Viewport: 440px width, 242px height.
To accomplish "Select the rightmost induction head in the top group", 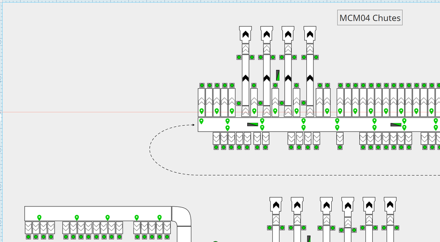I will click(310, 34).
